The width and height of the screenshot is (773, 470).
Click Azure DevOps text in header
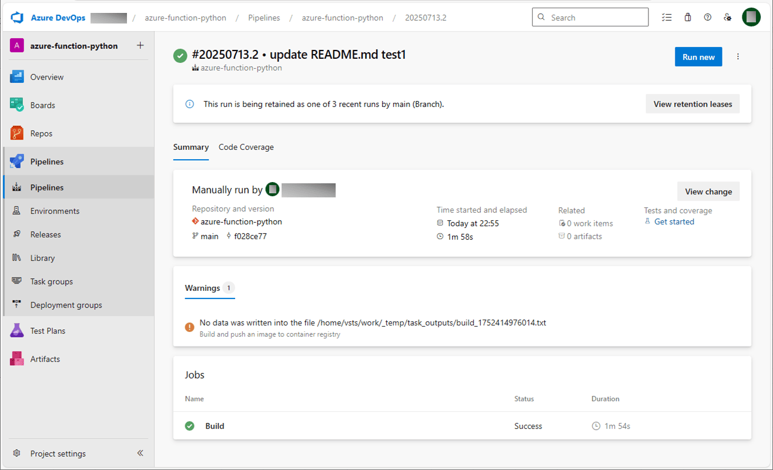tap(58, 18)
